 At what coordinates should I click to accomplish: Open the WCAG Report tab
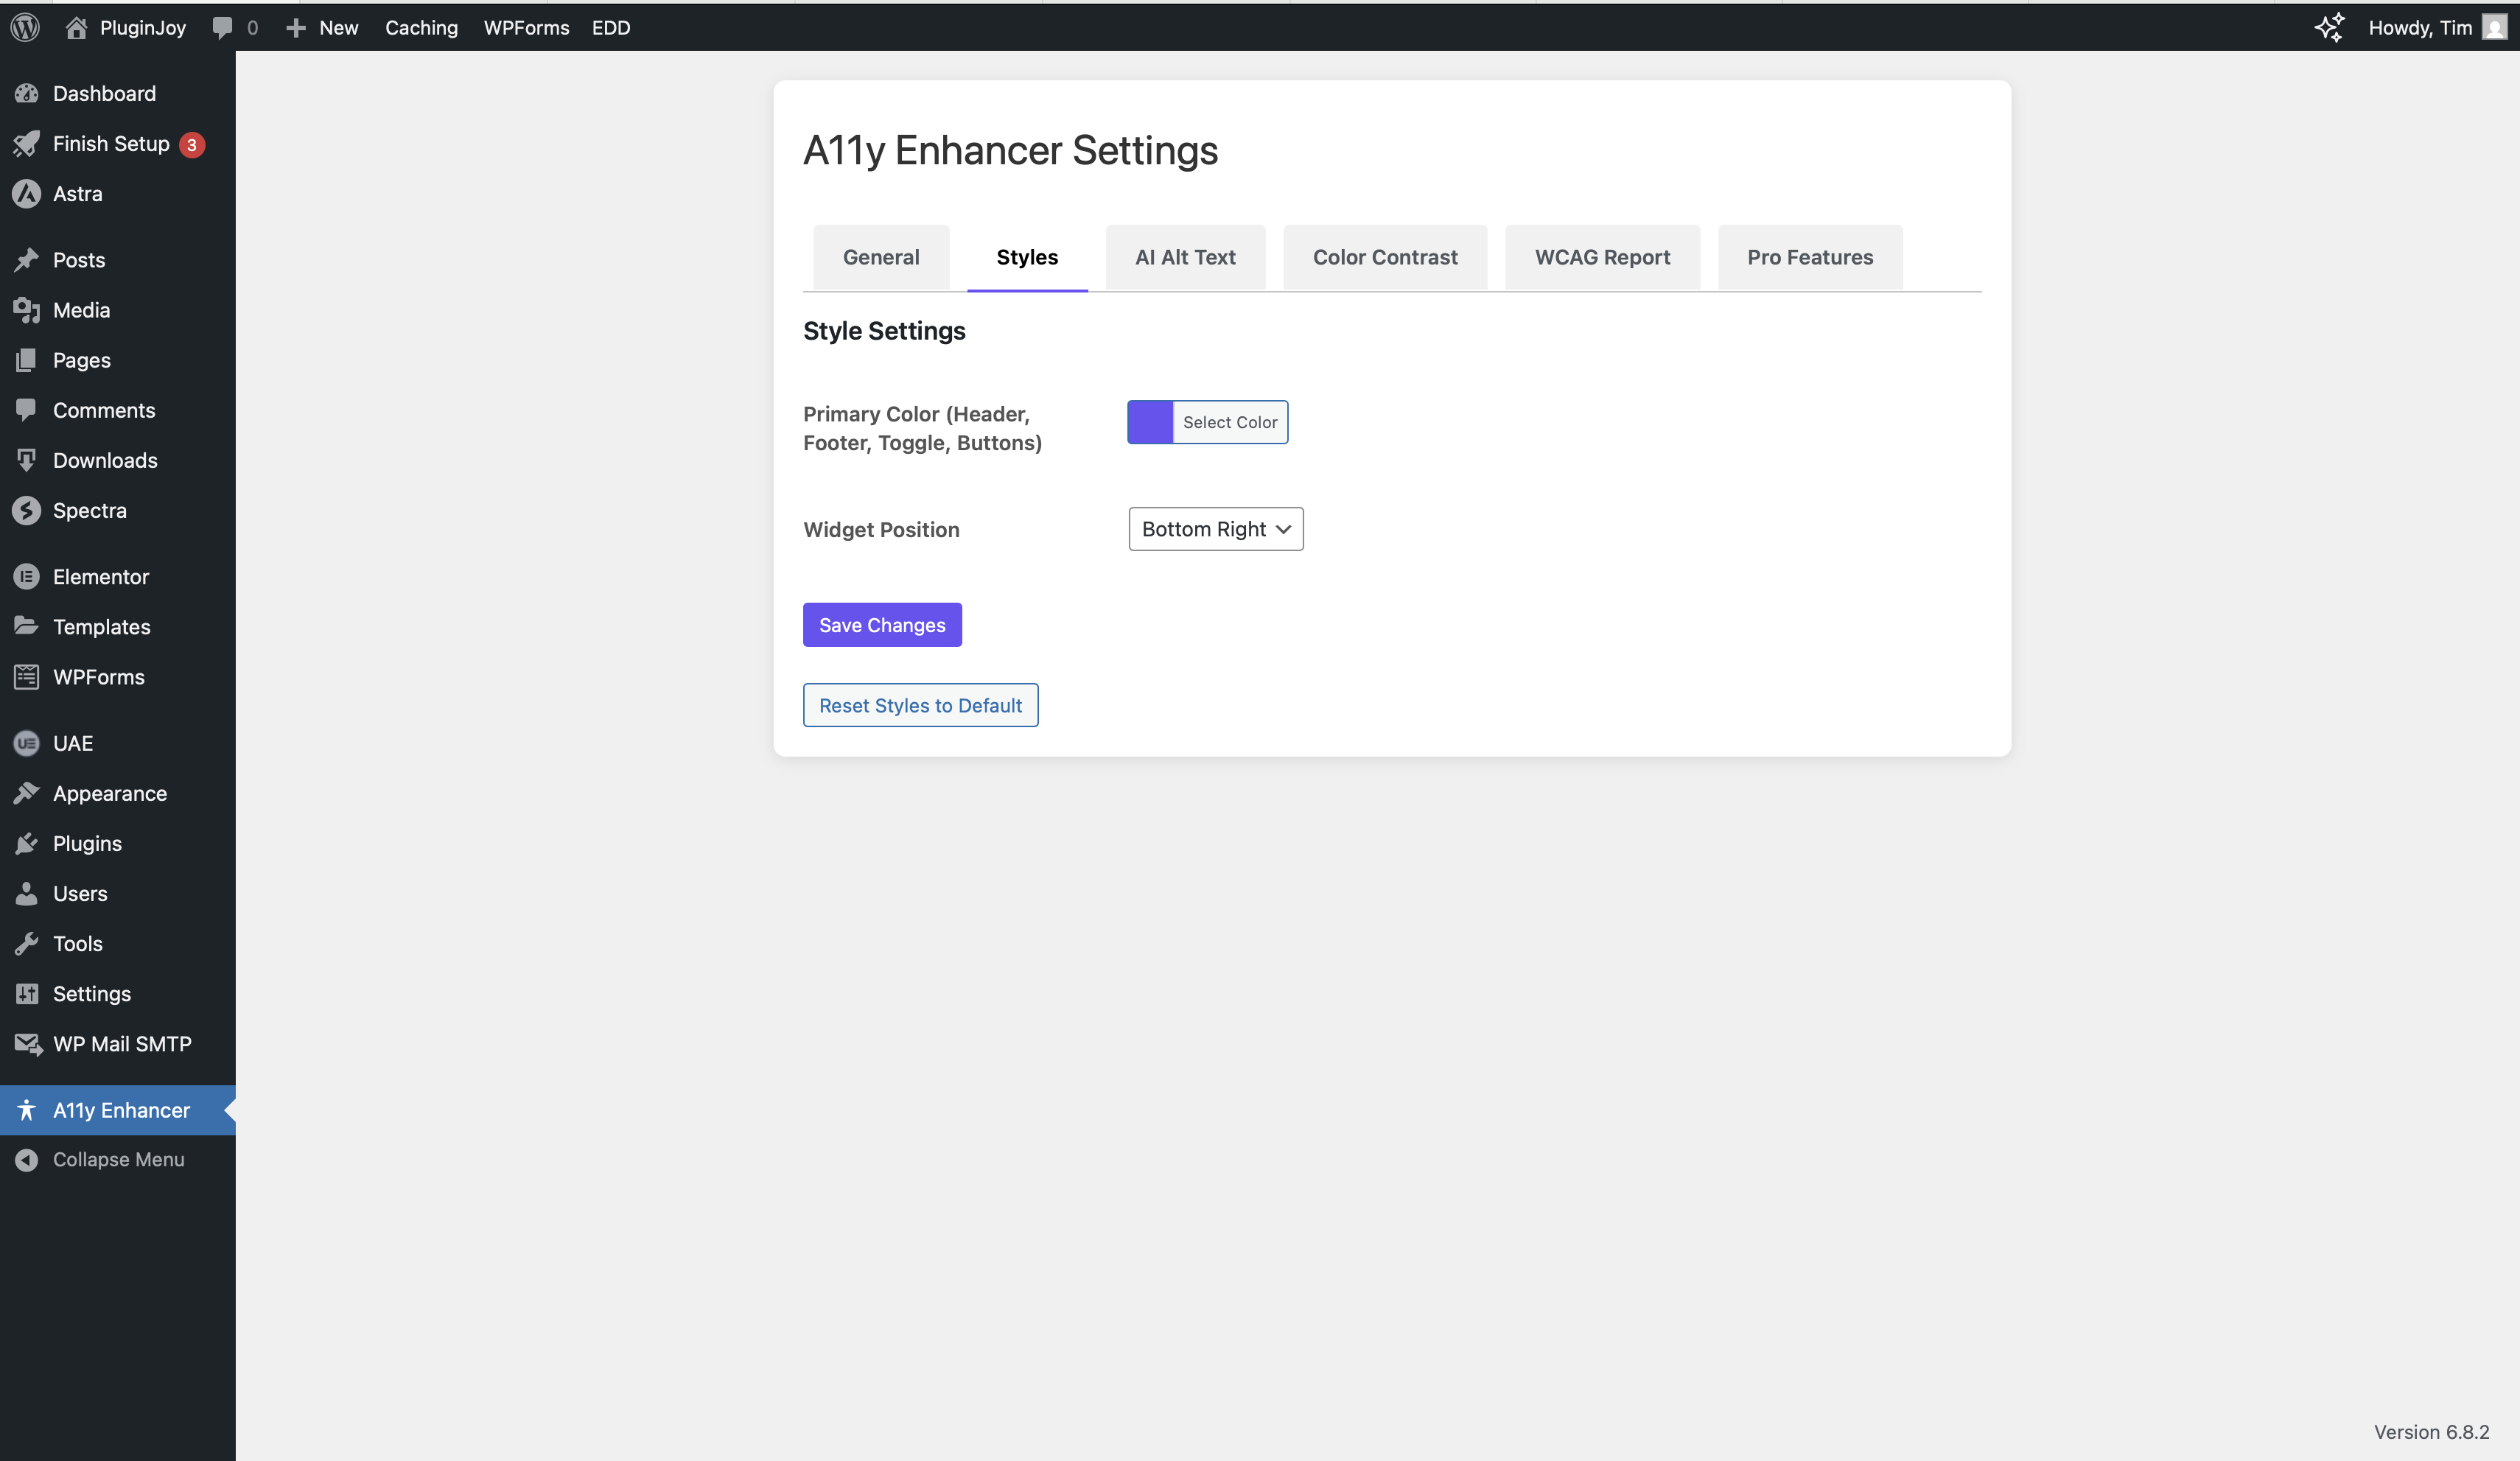[1601, 258]
